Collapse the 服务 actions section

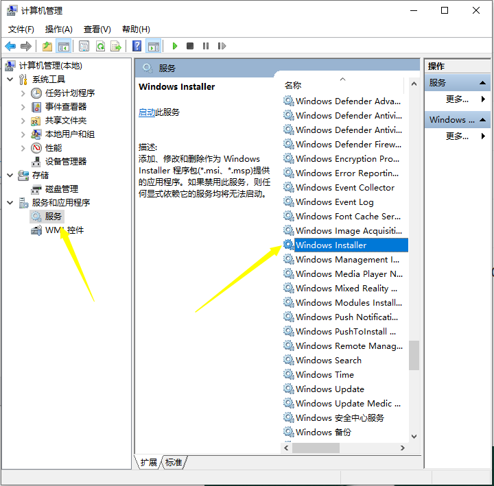482,83
